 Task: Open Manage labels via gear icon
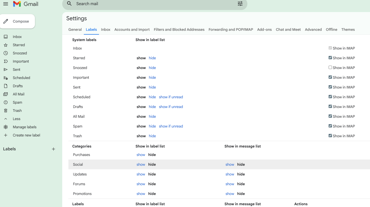pos(6,127)
